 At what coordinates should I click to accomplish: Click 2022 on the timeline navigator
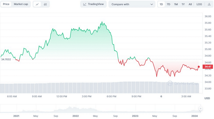(x=76, y=116)
